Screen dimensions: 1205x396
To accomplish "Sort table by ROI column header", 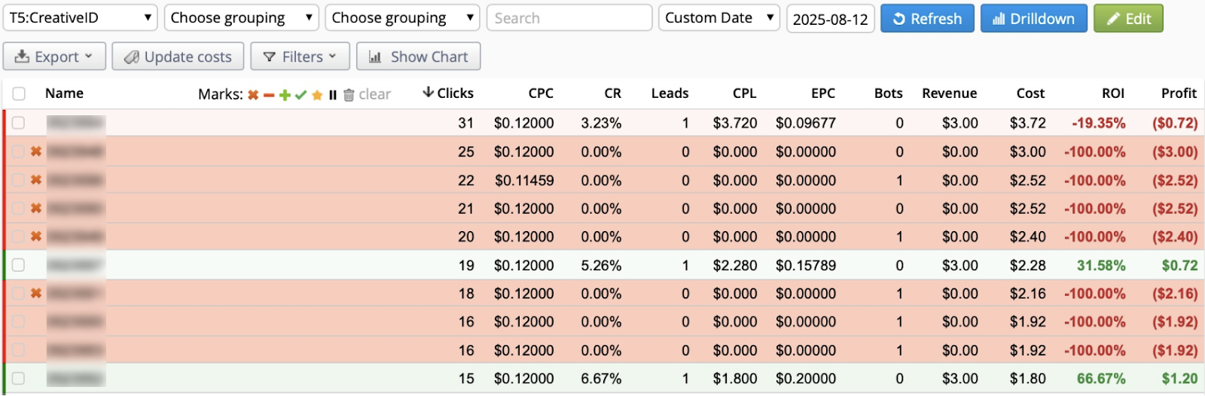I will coord(1112,93).
